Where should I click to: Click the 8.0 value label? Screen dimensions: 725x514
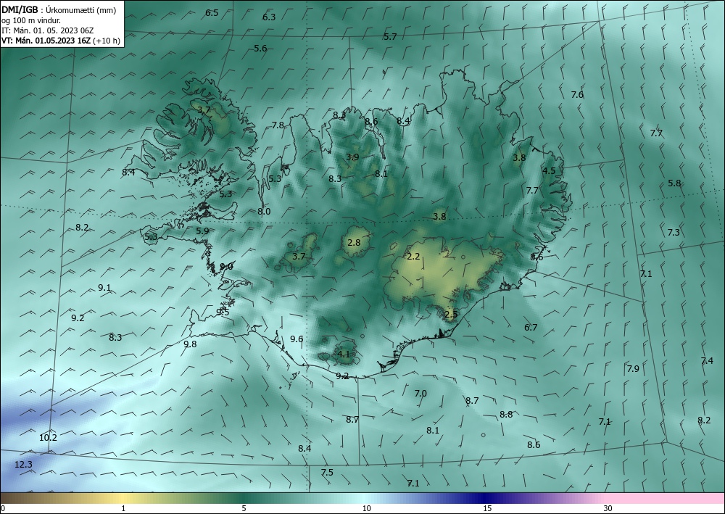pyautogui.click(x=264, y=212)
